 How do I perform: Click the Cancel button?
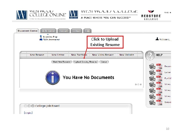click(x=104, y=62)
